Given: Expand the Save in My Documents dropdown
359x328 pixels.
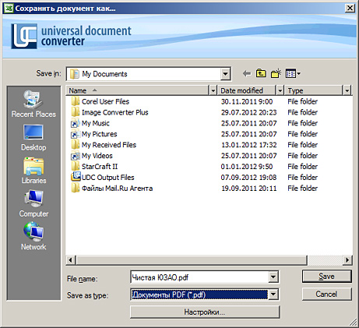Looking at the screenshot, I should pos(225,74).
